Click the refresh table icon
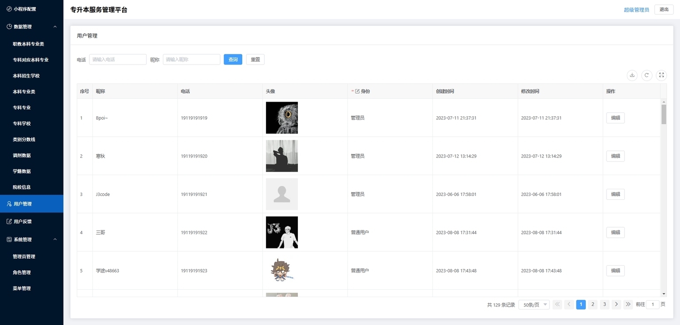The height and width of the screenshot is (325, 680). [647, 75]
